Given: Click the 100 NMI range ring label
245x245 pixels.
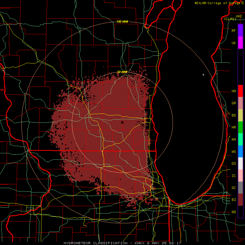Looking at the screenshot, I should pos(122,22).
